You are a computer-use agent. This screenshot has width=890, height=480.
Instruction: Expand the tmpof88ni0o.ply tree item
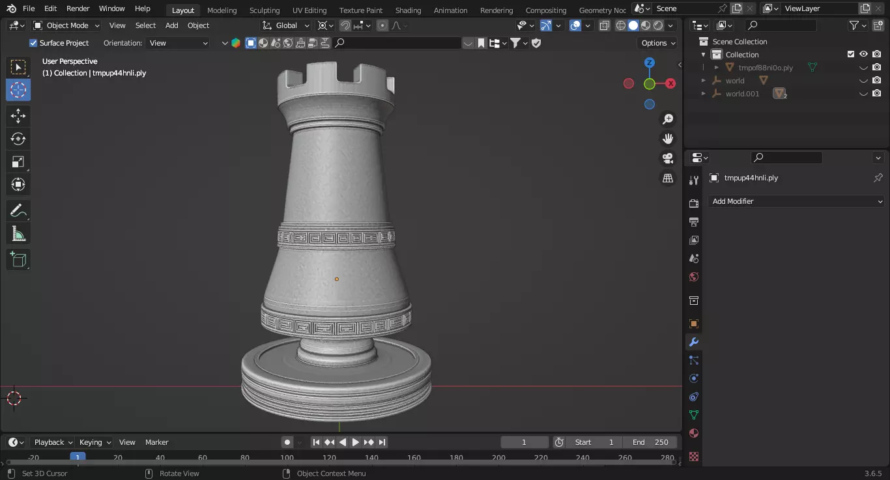click(x=717, y=68)
